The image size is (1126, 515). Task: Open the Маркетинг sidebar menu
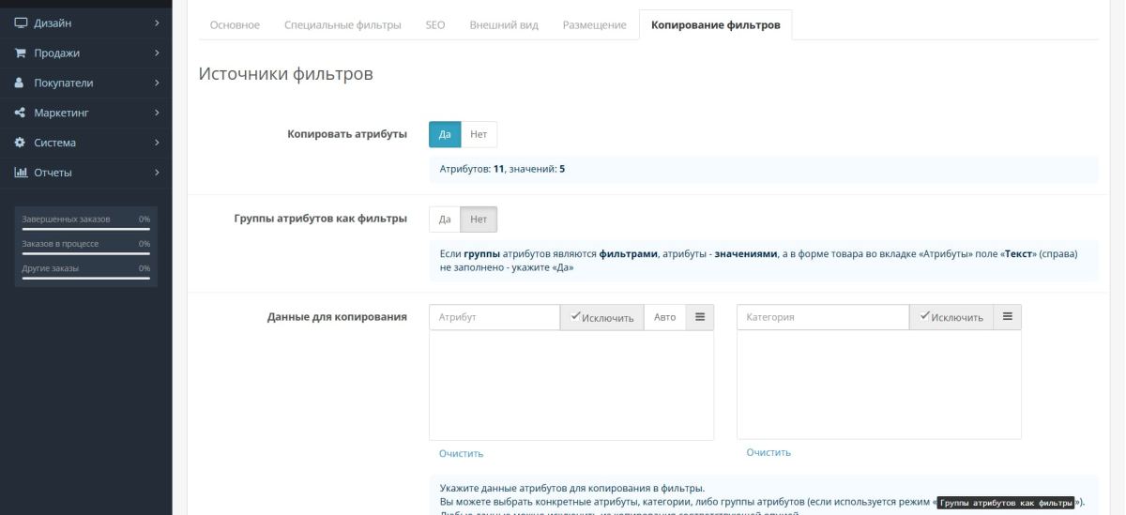coord(86,113)
